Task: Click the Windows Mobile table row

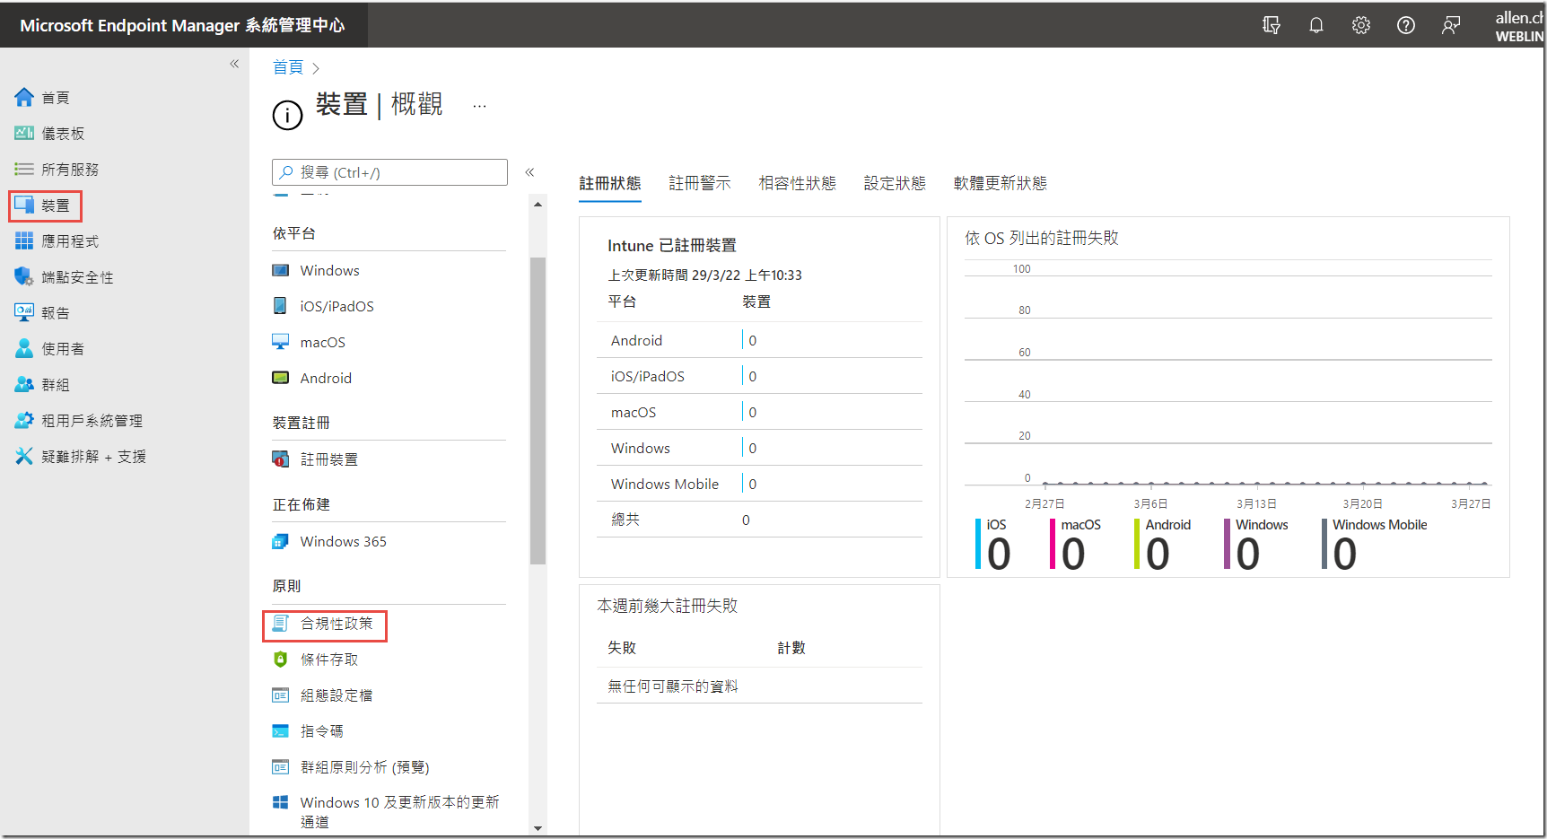Action: (759, 484)
